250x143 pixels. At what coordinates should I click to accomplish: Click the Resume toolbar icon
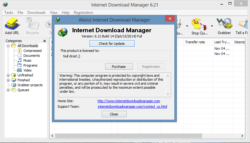[33, 24]
